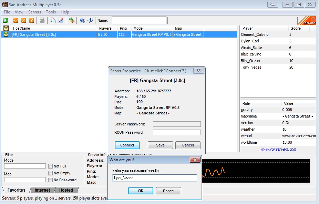Open the www.roxservers.com link

(x=278, y=150)
